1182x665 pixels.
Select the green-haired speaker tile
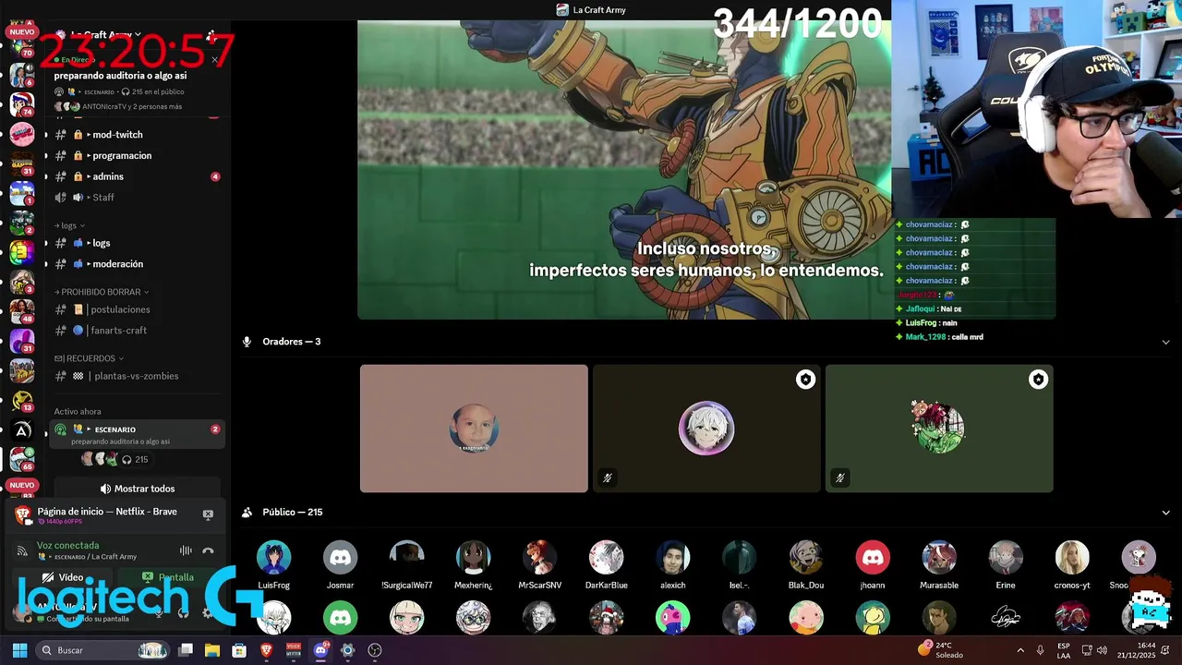click(939, 429)
